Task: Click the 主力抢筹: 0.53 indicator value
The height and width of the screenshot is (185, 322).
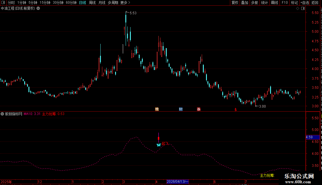Action: pos(53,114)
